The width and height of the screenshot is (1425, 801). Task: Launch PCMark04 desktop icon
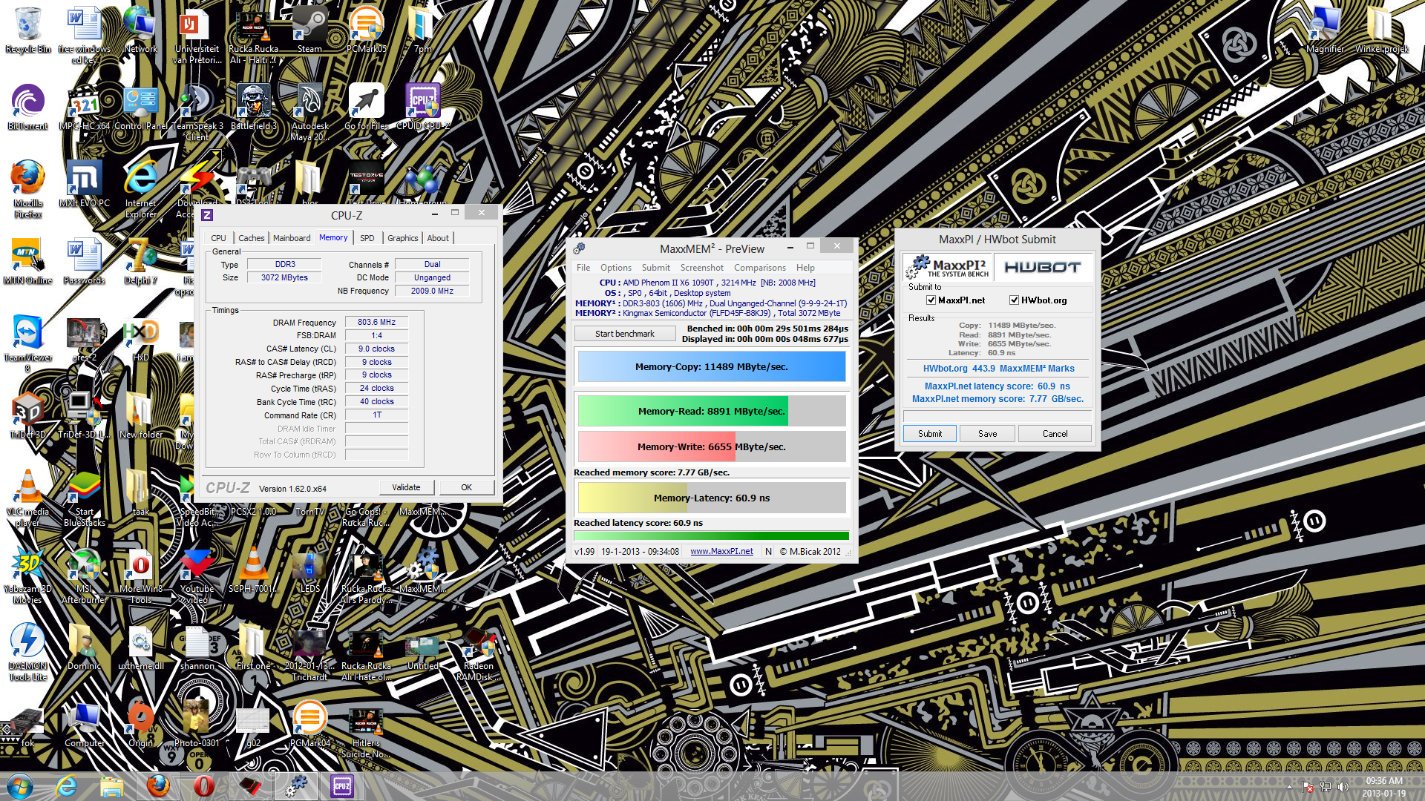pyautogui.click(x=309, y=724)
